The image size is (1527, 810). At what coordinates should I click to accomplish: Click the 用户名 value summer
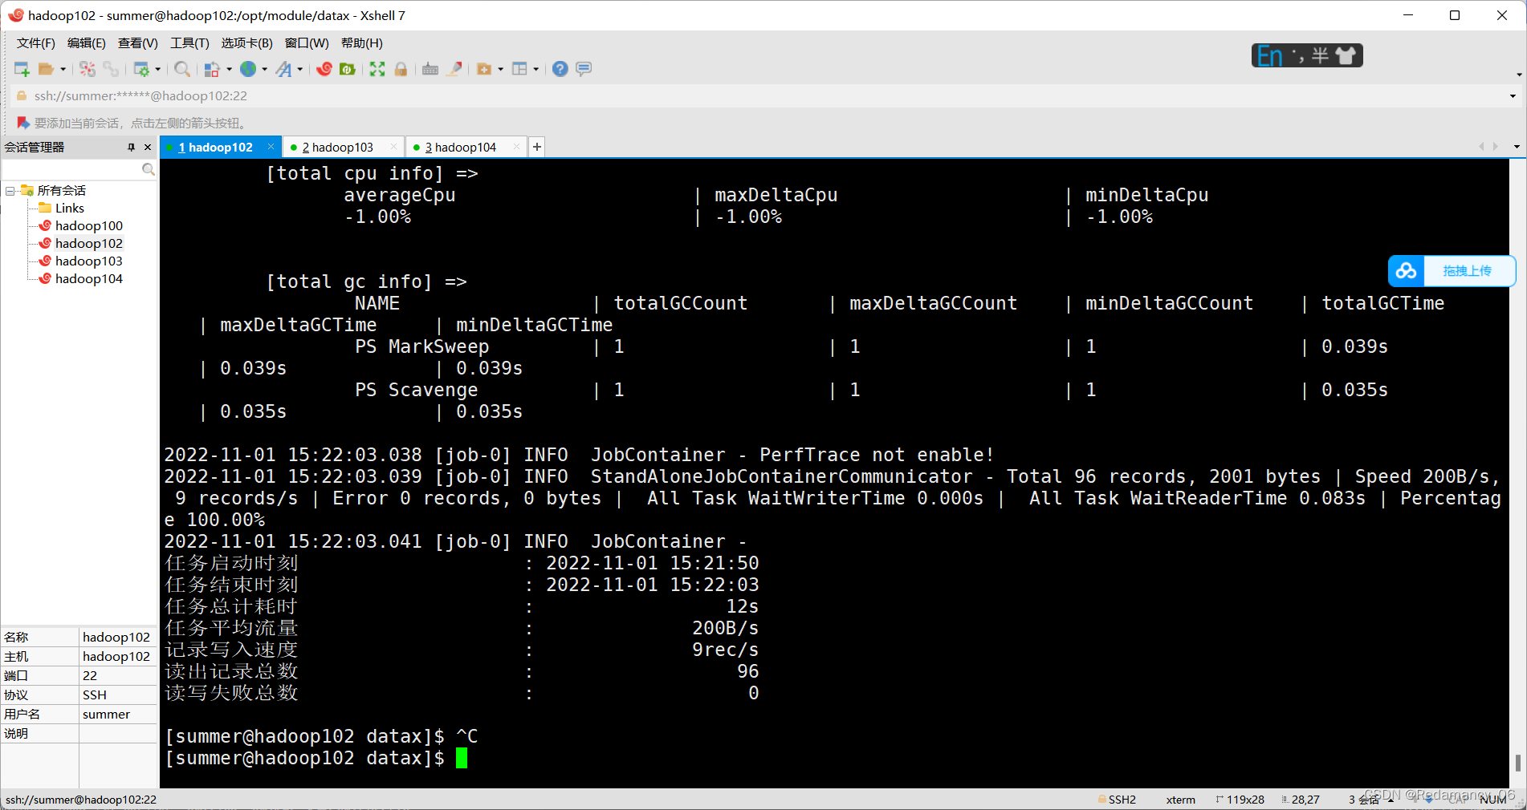click(106, 715)
